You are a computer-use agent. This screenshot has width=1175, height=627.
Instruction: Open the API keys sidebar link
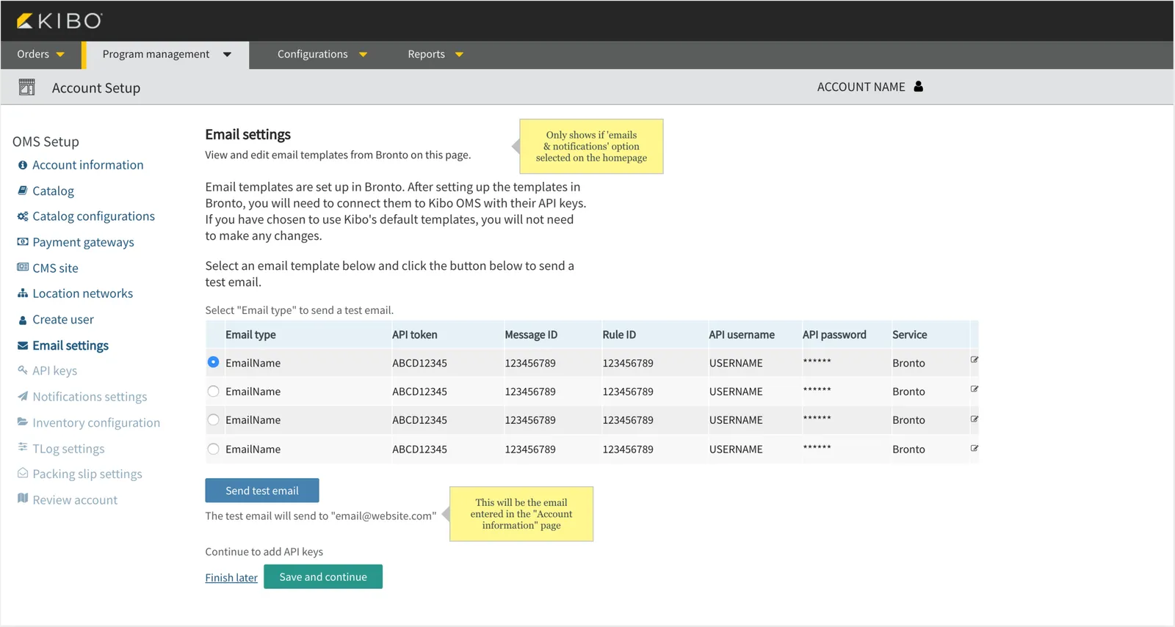[x=55, y=370]
